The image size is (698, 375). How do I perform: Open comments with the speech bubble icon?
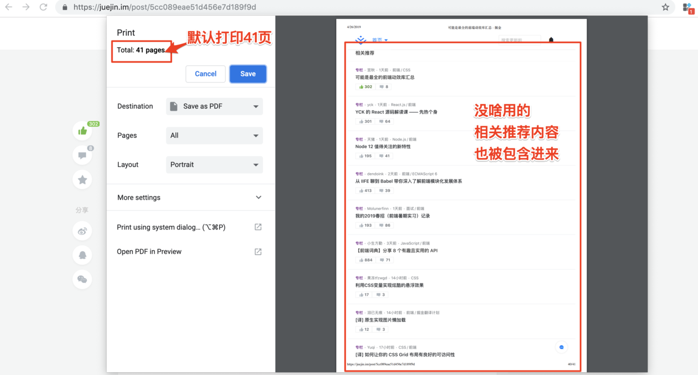[82, 155]
